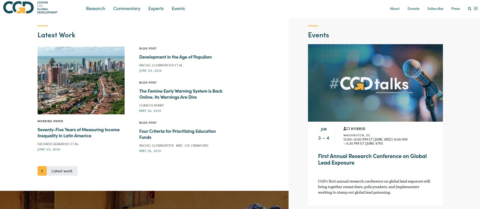This screenshot has height=209, width=480.
Task: Click the yellow arrow inside Latest work button
Action: click(42, 171)
